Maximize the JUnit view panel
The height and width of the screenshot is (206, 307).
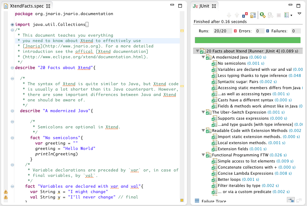point(298,6)
